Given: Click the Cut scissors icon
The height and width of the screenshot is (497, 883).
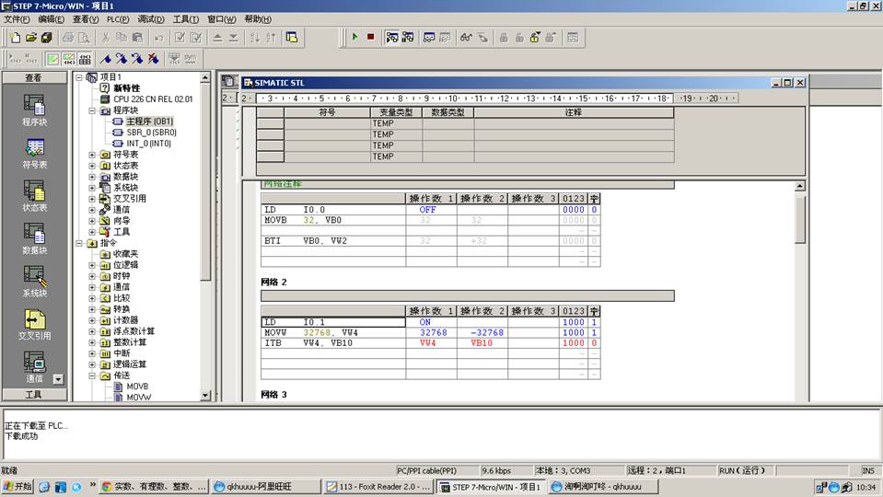Looking at the screenshot, I should point(105,38).
